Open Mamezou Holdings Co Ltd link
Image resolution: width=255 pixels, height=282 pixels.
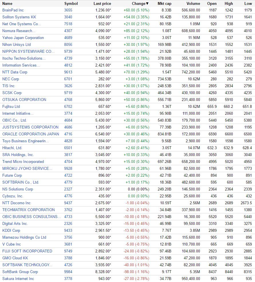(x=24, y=238)
